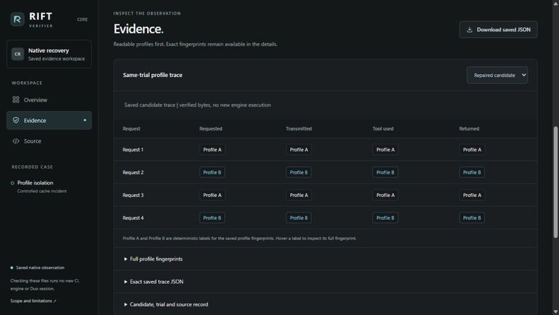Image resolution: width=559 pixels, height=315 pixels.
Task: Click Request 4 Tool used Profile B badge
Action: pos(386,218)
